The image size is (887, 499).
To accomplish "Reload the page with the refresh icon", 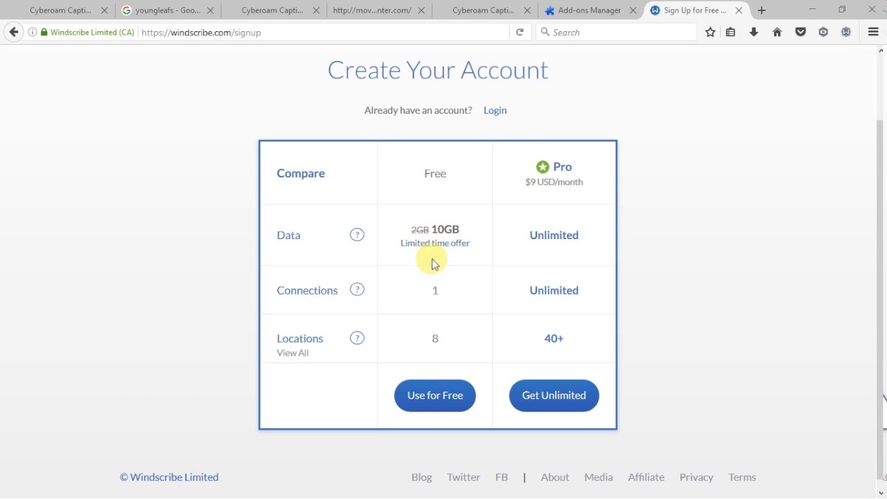I will 520,32.
